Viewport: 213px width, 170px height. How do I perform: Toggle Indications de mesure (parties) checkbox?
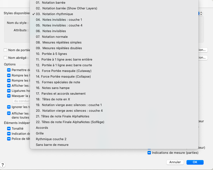(149, 153)
